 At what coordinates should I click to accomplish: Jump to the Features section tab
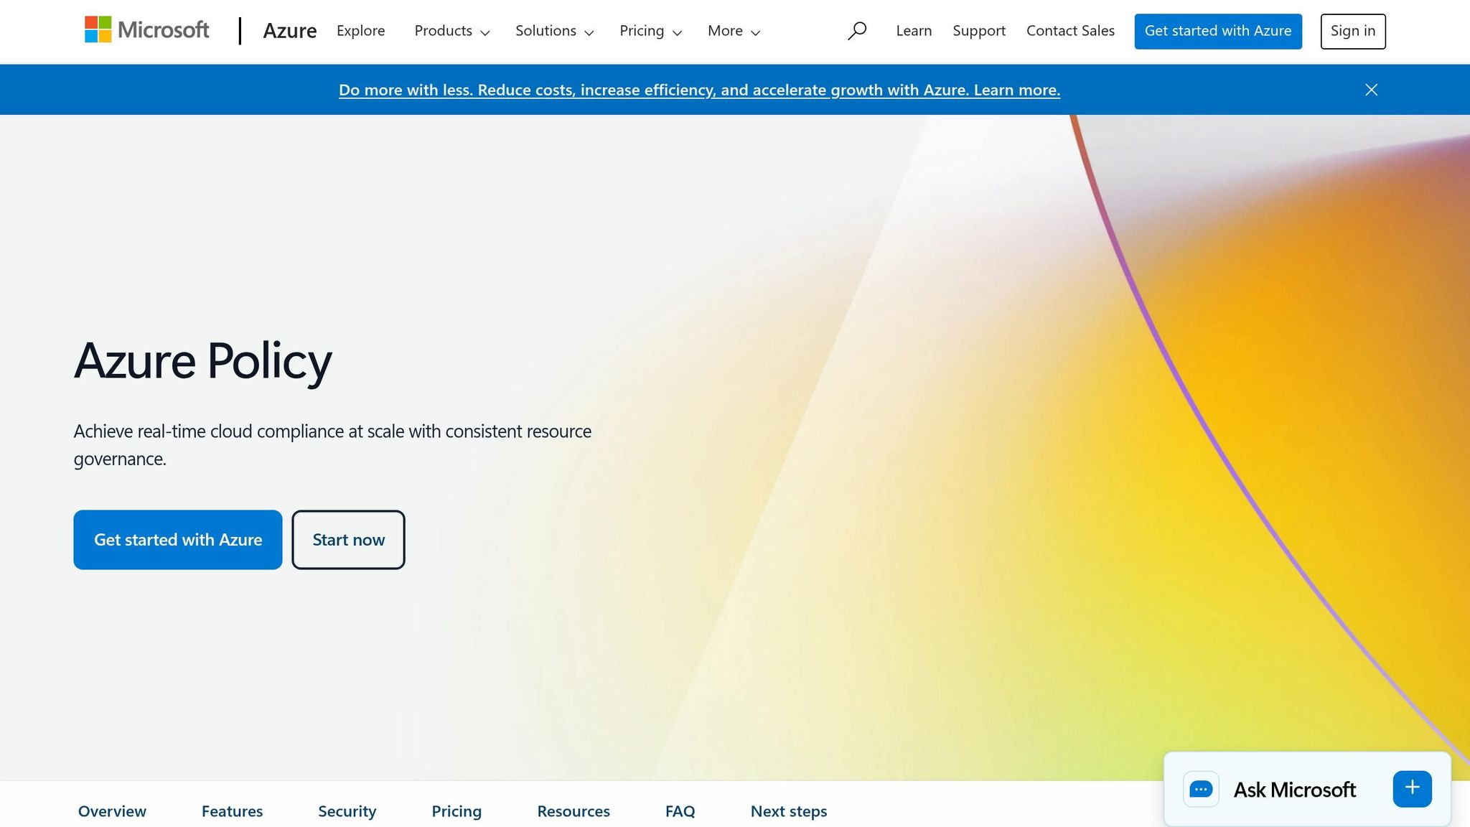232,811
